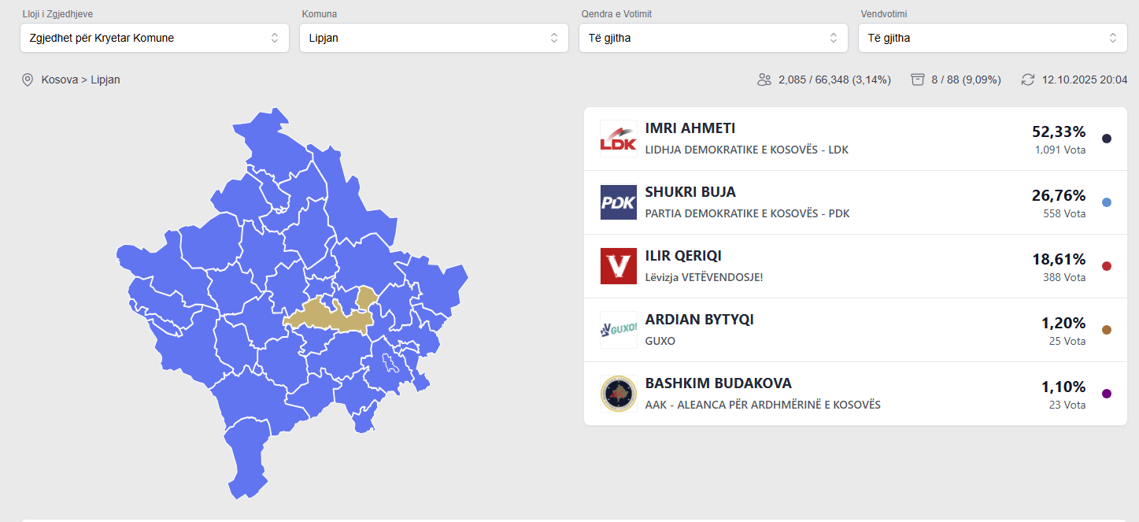Open the Qendra e Votimit dropdown
The height and width of the screenshot is (522, 1139).
(713, 38)
